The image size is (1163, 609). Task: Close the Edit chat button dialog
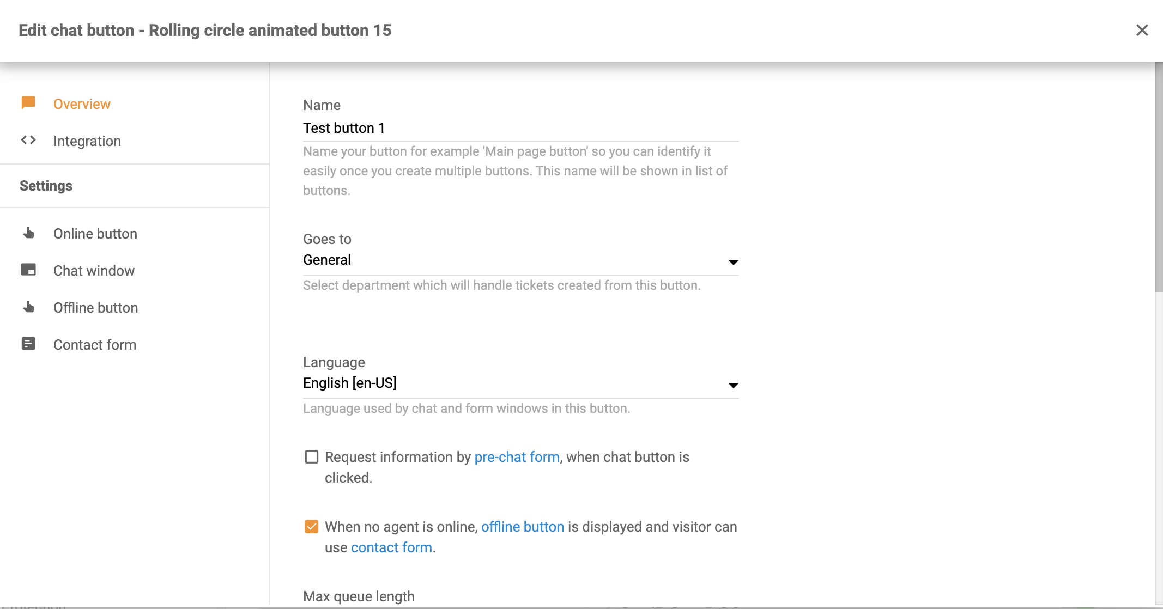1142,30
